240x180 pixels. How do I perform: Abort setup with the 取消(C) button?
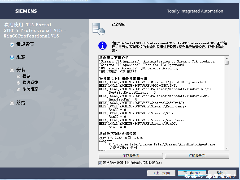click(x=222, y=173)
